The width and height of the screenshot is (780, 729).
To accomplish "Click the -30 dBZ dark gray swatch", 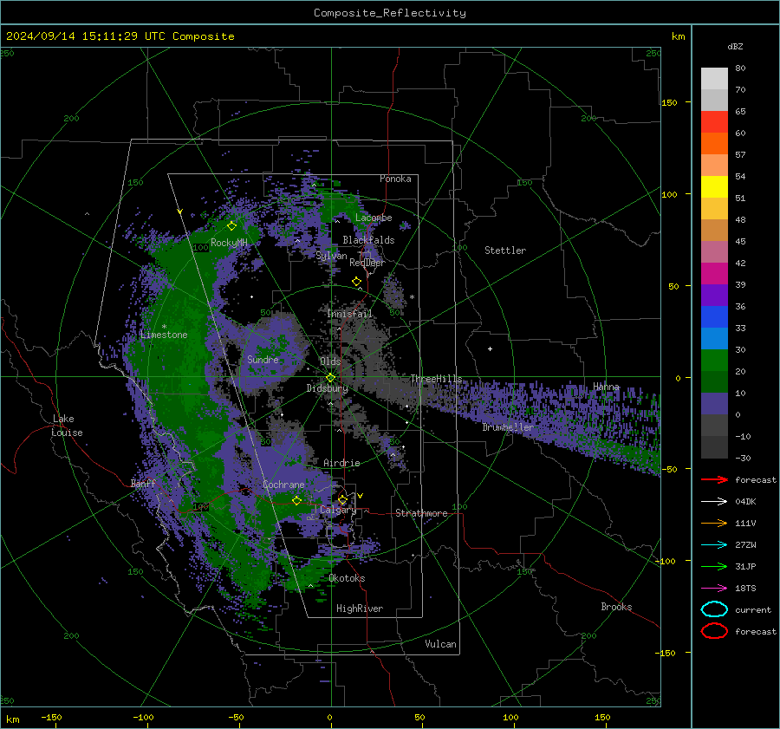I will coord(714,447).
